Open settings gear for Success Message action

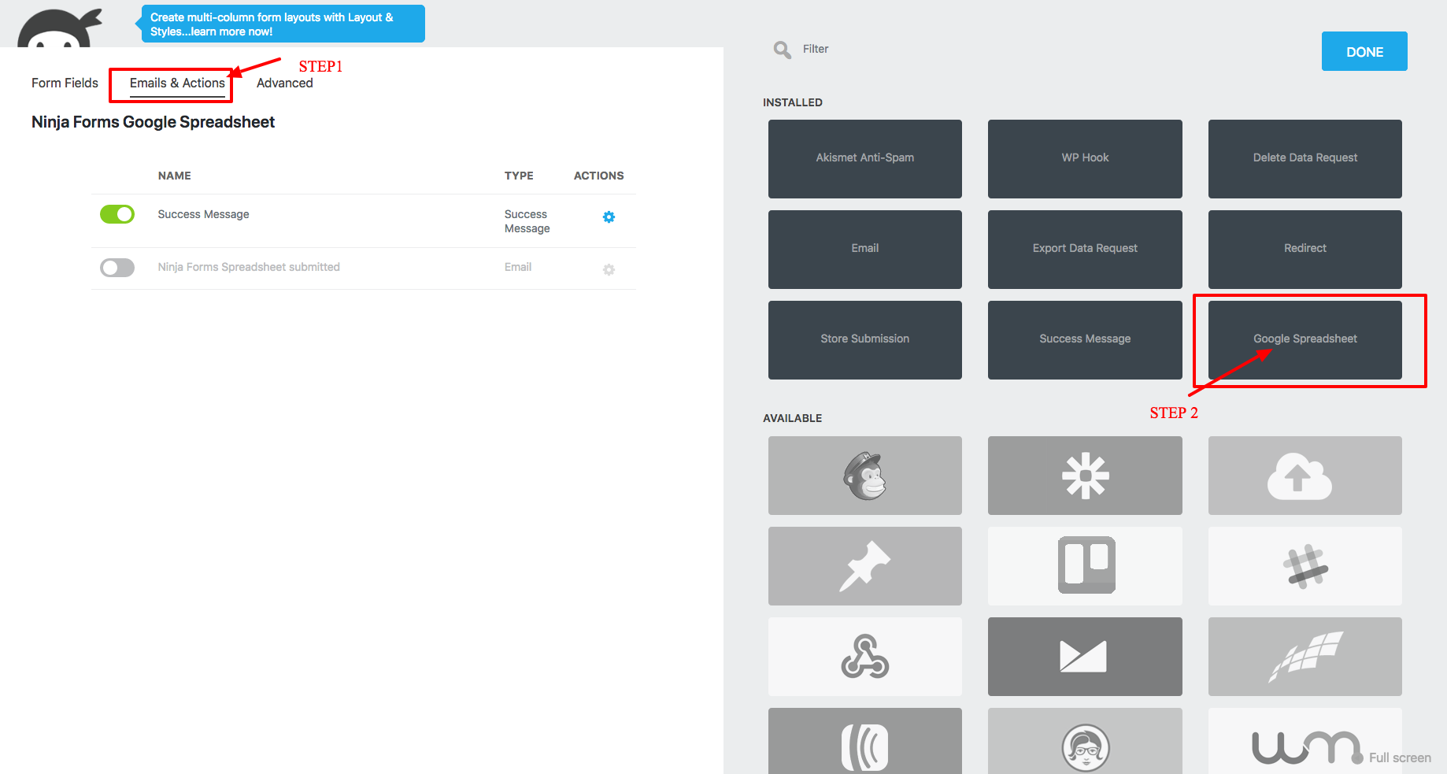609,217
